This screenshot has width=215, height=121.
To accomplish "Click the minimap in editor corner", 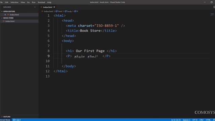I will tap(212, 14).
